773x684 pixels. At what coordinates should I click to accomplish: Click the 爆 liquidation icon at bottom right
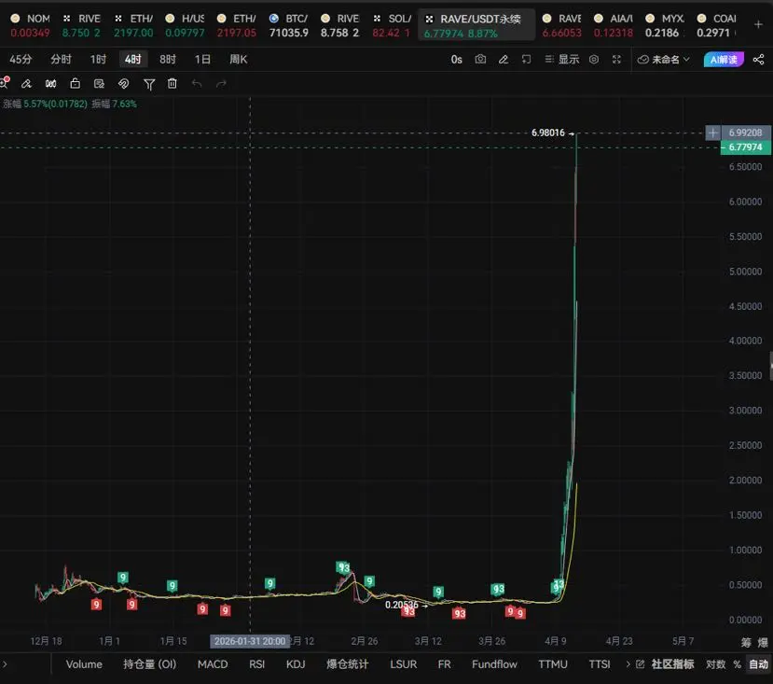(x=763, y=642)
